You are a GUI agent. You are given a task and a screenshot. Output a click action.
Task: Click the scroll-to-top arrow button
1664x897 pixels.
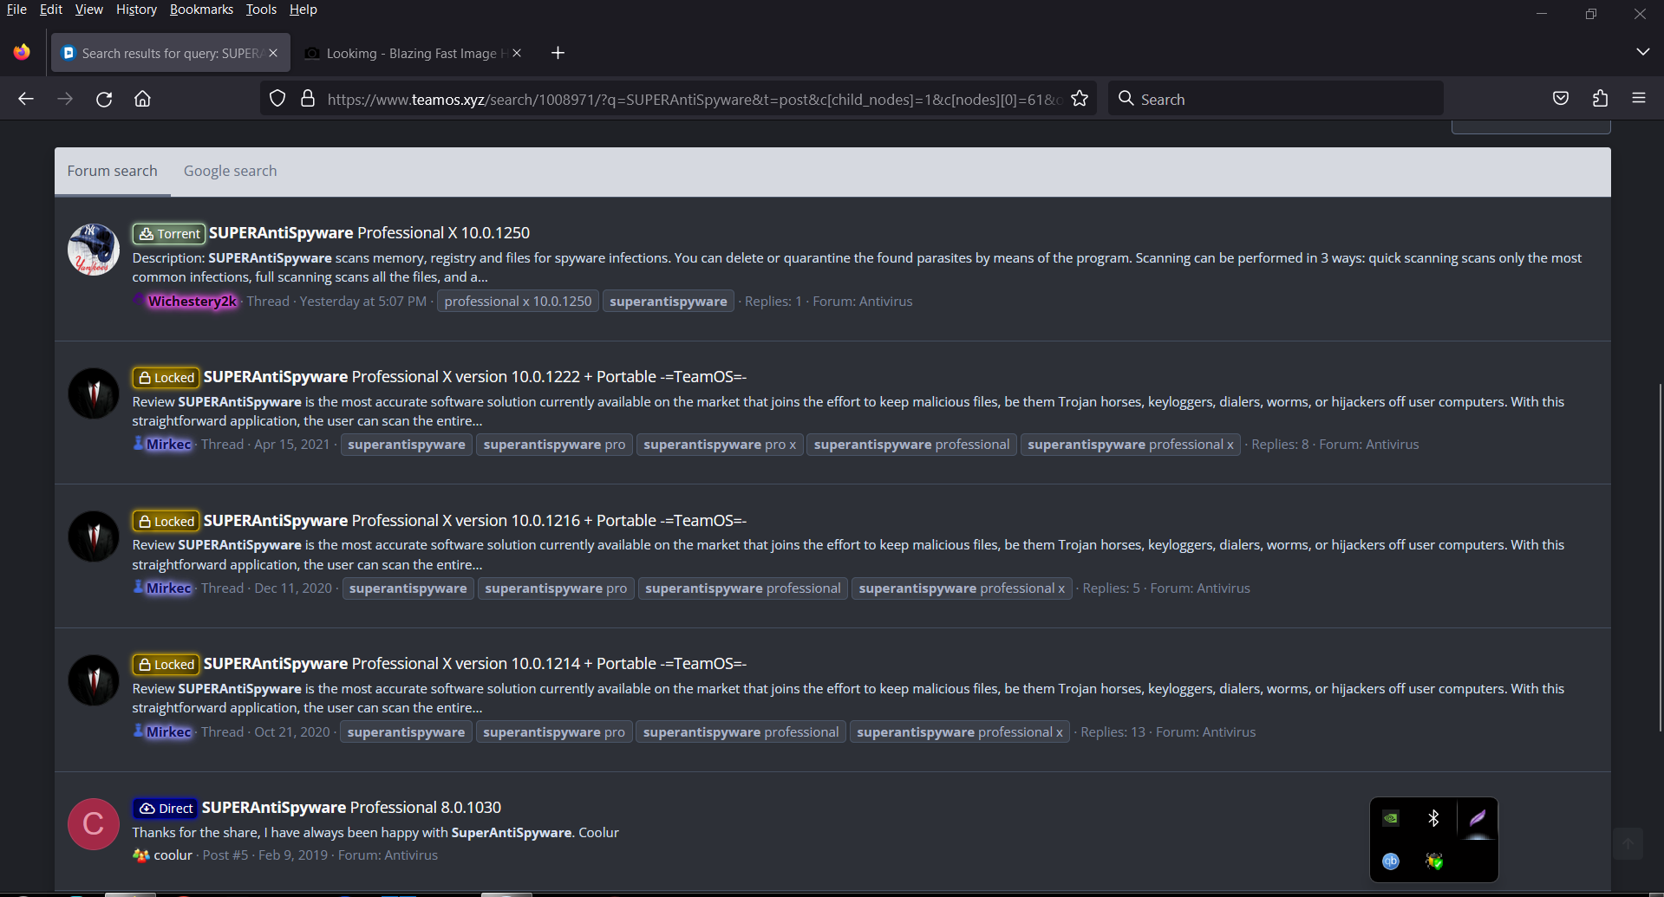click(1628, 843)
